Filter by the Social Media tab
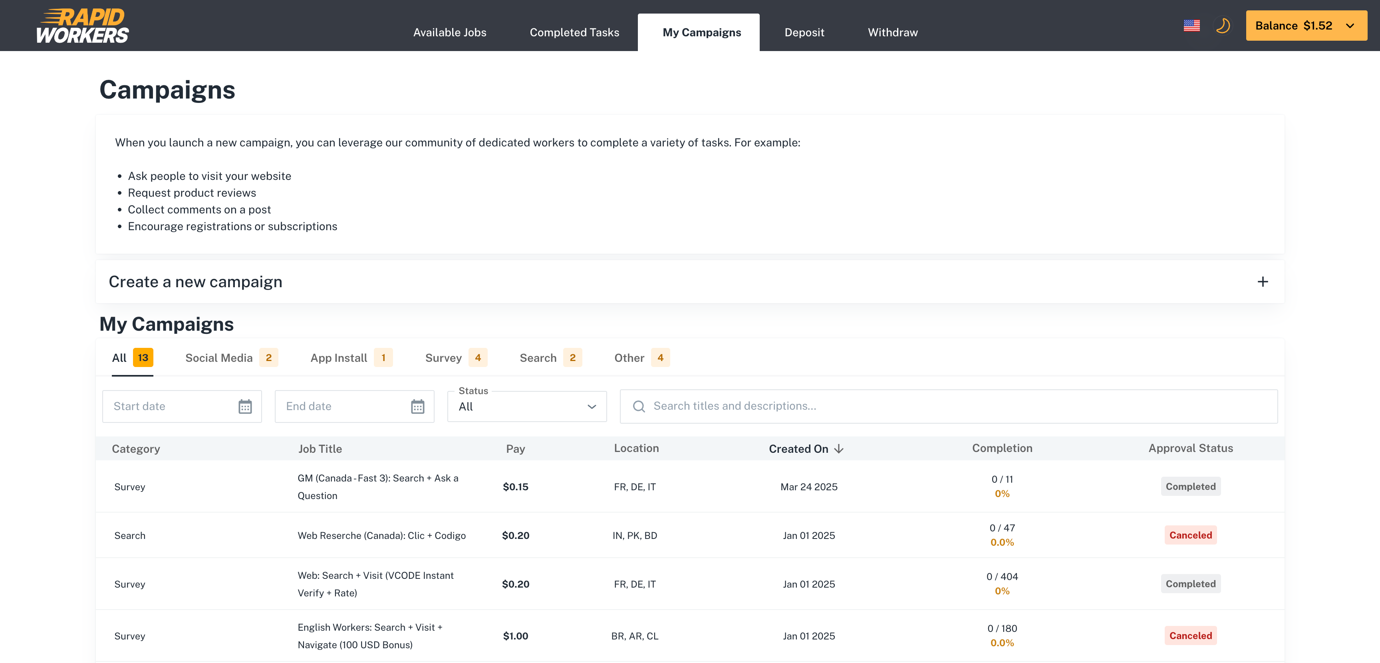 tap(231, 357)
